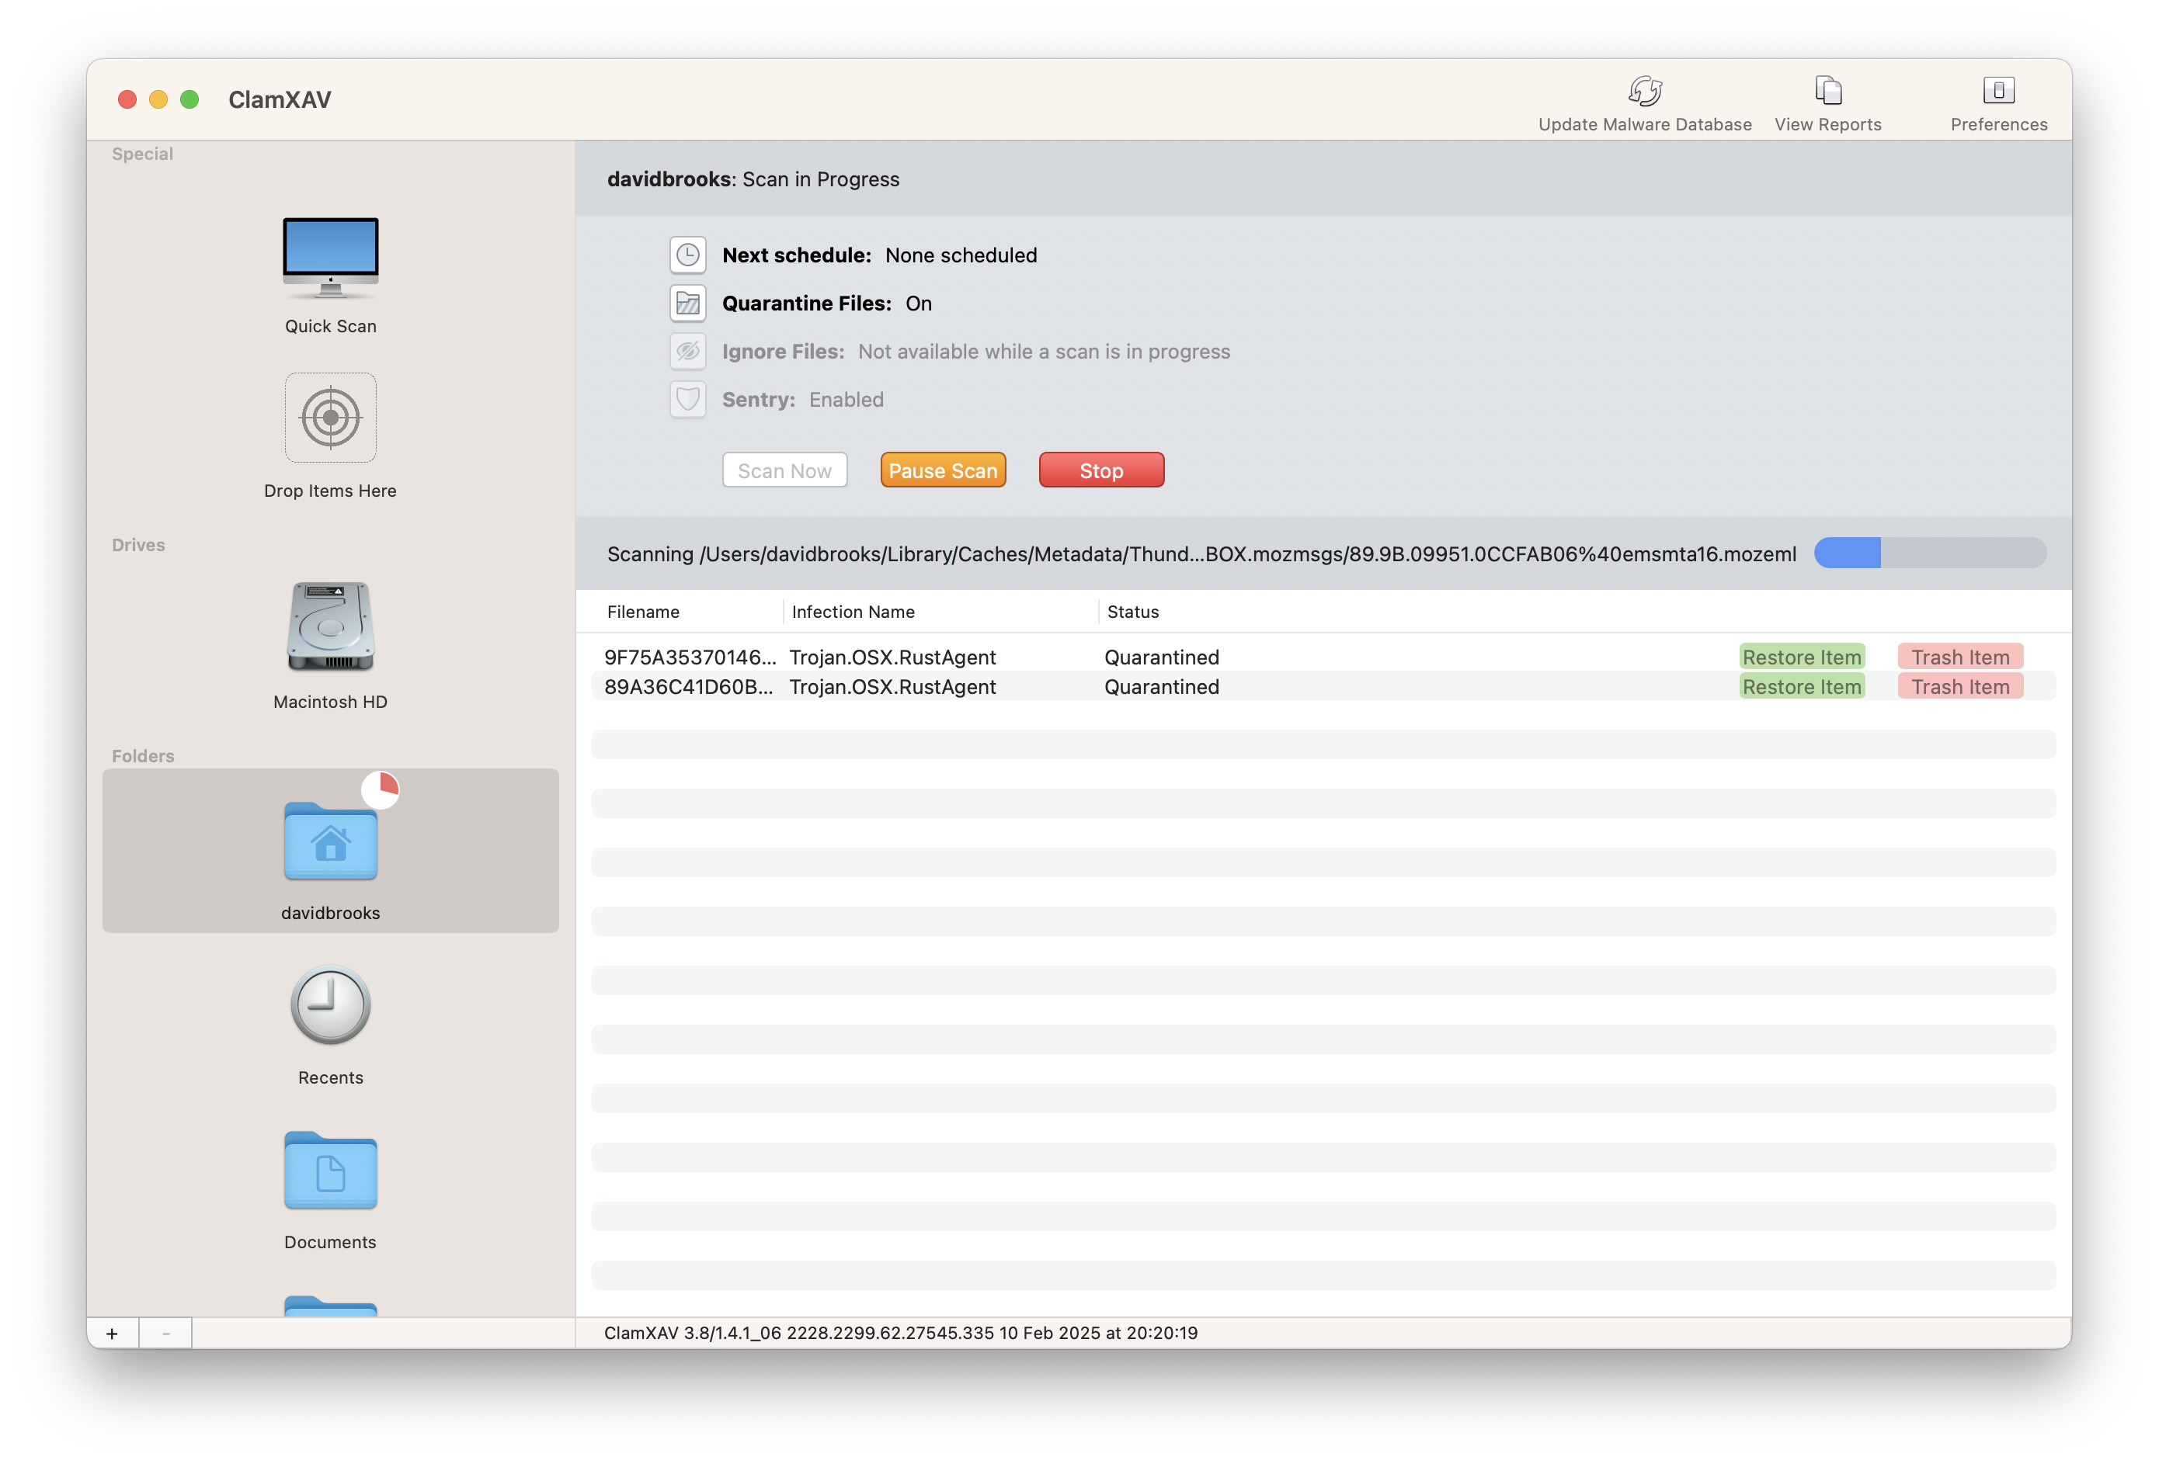The width and height of the screenshot is (2159, 1464).
Task: Click the Quarantine Files 'On' value
Action: click(918, 303)
